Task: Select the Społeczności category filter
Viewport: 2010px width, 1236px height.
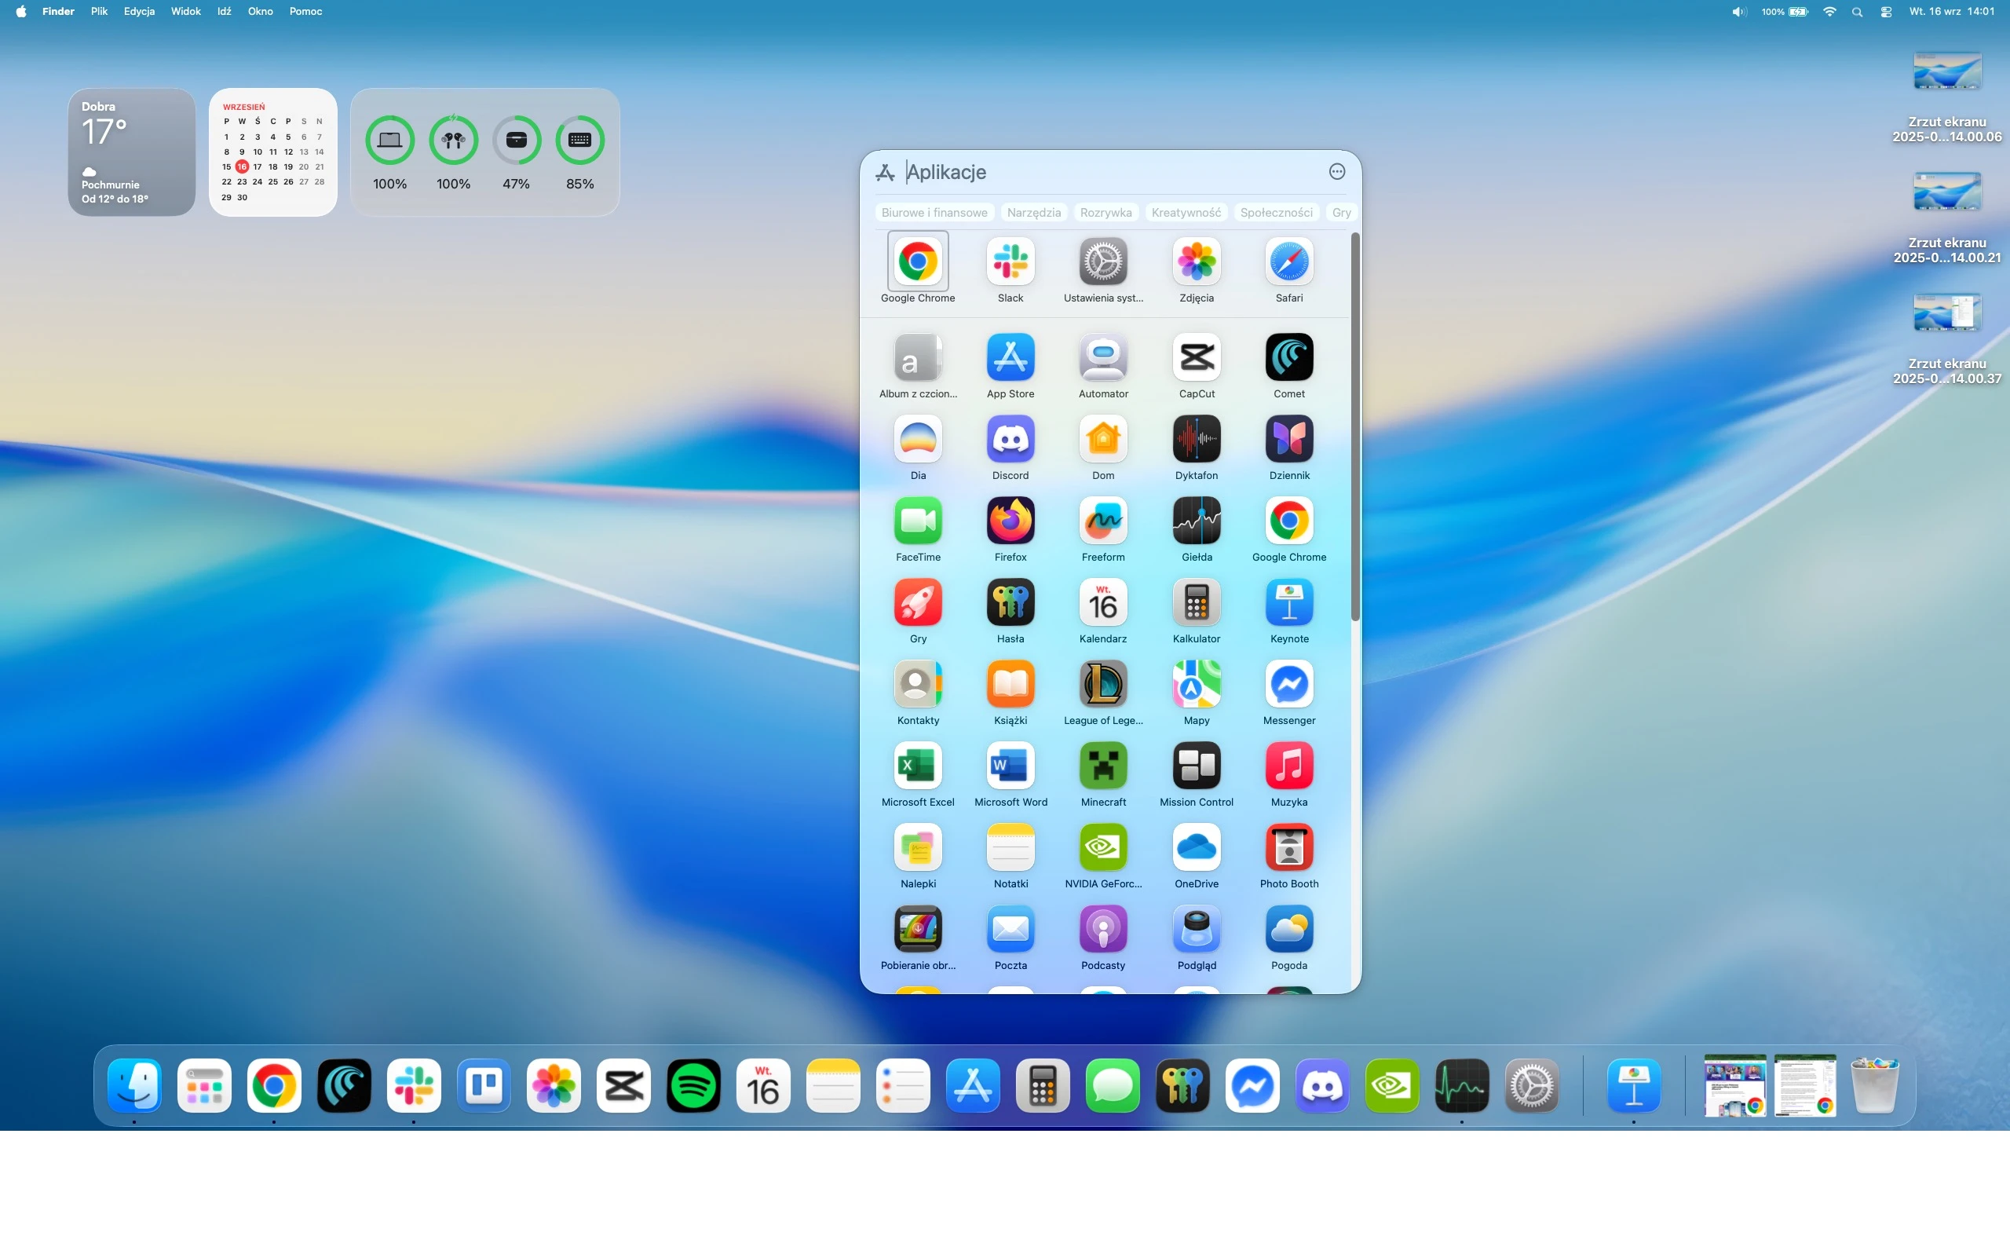Action: 1276,213
